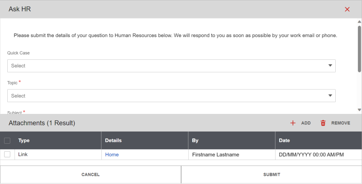Click the ADD attachment label

(x=306, y=123)
